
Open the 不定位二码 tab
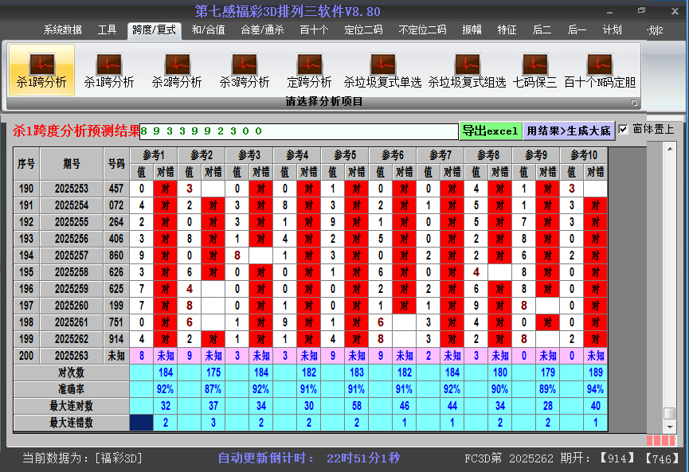click(x=422, y=30)
